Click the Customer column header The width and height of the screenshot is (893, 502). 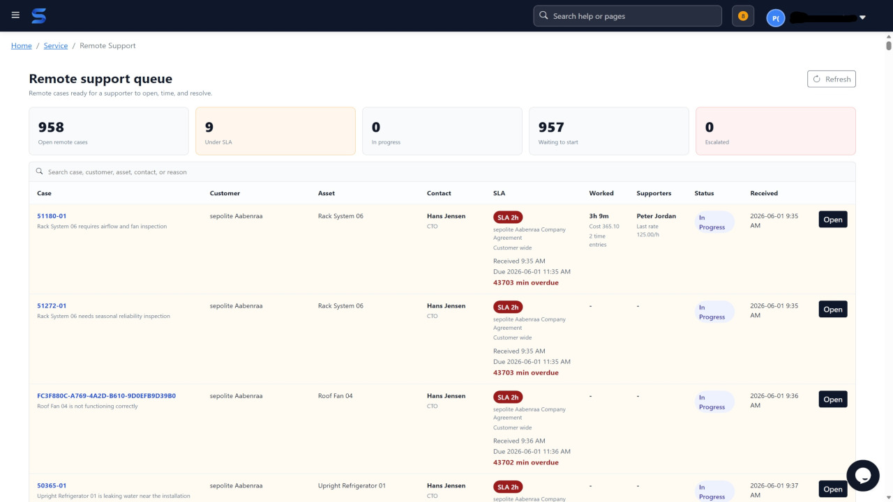[x=225, y=193]
